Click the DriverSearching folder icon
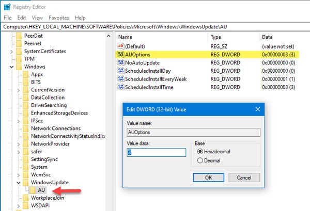This screenshot has height=211, width=310. click(x=26, y=105)
